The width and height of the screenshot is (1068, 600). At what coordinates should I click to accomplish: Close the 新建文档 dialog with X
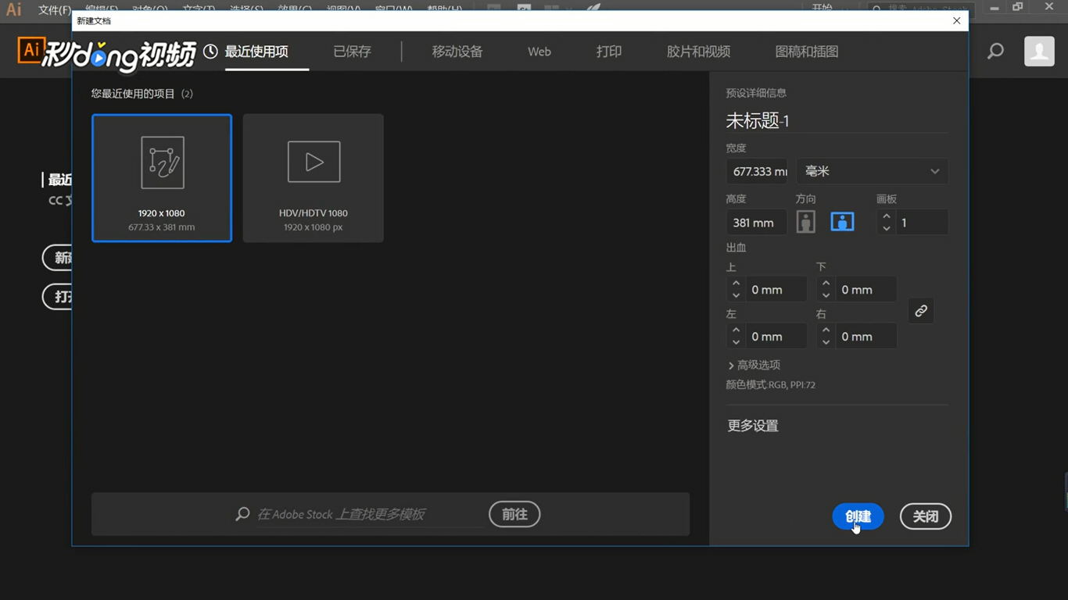tap(956, 21)
